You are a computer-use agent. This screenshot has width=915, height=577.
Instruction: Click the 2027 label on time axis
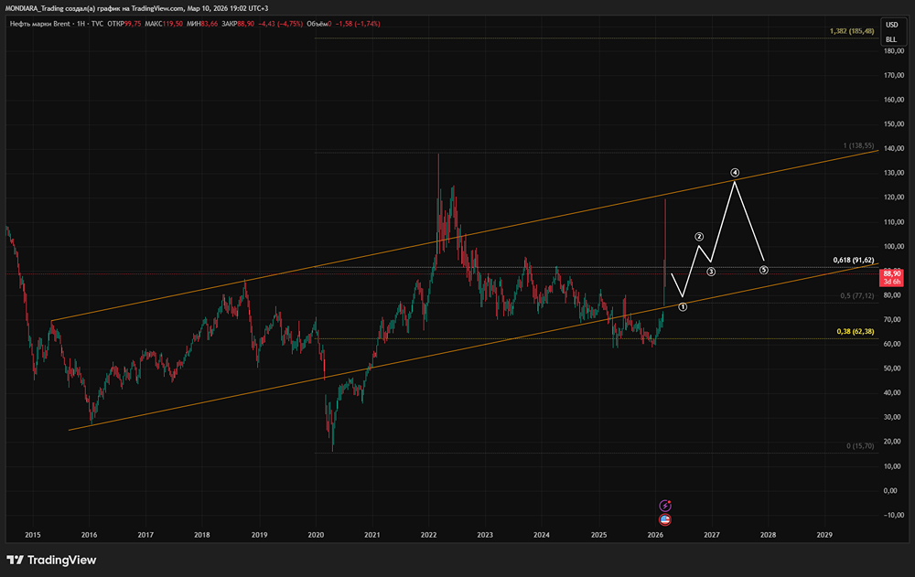click(712, 535)
